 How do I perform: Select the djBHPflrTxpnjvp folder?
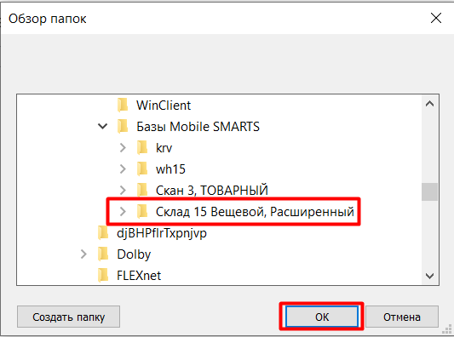coord(162,233)
